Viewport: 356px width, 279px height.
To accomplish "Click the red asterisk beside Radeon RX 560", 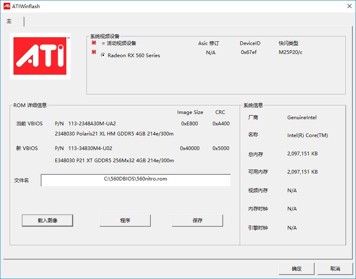I will [94, 52].
